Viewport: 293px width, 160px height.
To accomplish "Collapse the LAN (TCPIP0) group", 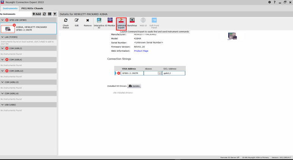I will (2, 37).
